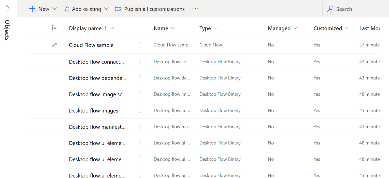
Task: Open more options for Cloud Flow sample row
Action: [140, 45]
